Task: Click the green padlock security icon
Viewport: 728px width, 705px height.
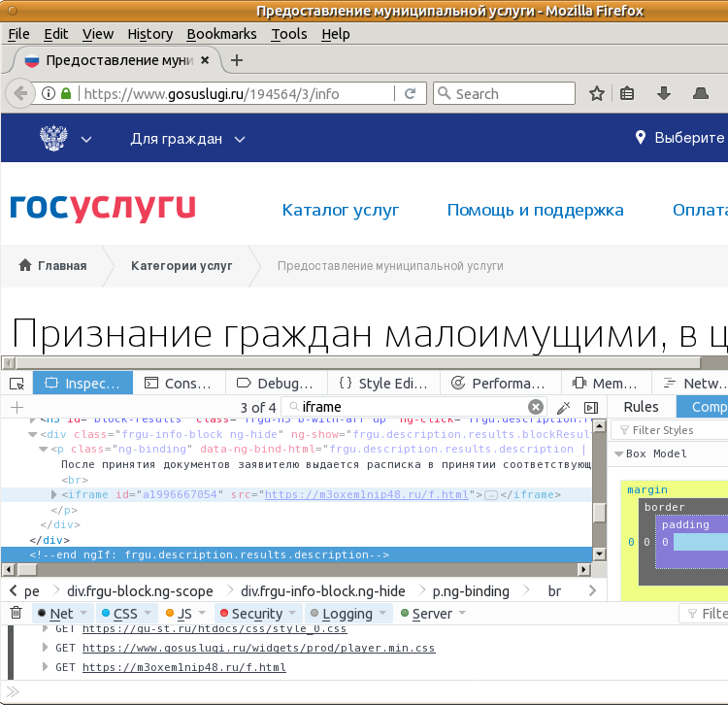Action: [x=66, y=94]
